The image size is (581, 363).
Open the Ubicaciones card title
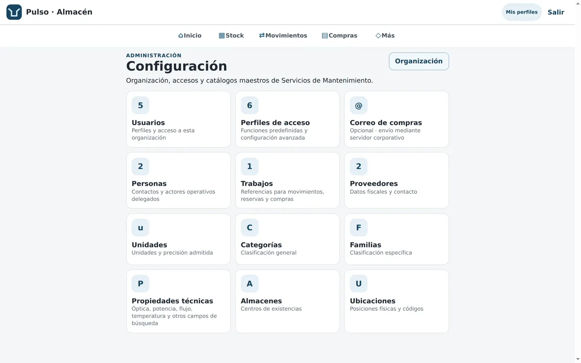coord(373,301)
